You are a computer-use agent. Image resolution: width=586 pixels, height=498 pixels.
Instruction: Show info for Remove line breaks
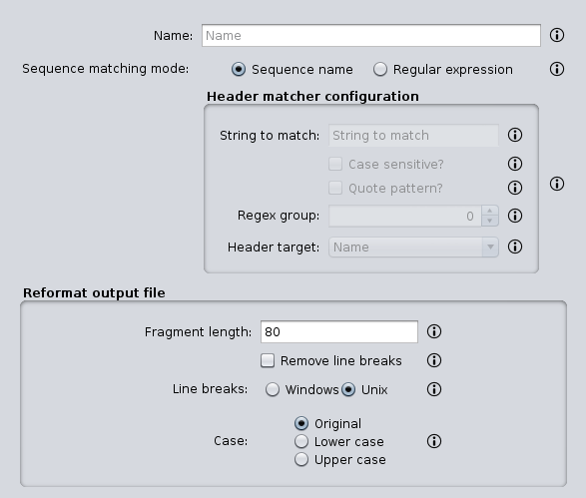(434, 360)
